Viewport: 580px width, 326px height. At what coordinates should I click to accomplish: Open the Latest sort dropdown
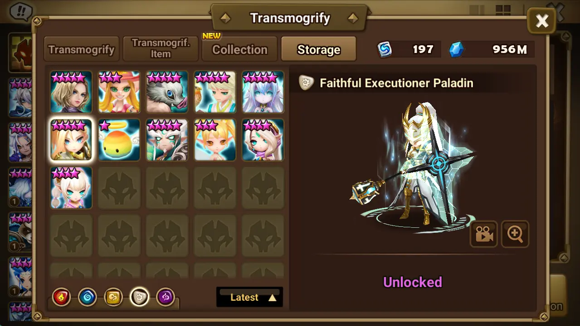point(249,297)
